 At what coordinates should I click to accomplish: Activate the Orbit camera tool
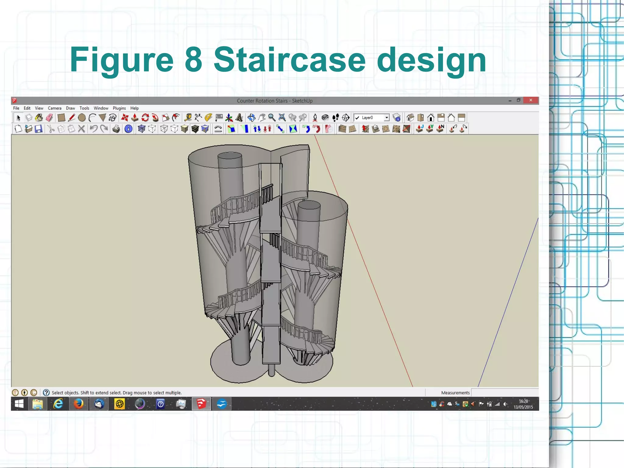coord(251,118)
